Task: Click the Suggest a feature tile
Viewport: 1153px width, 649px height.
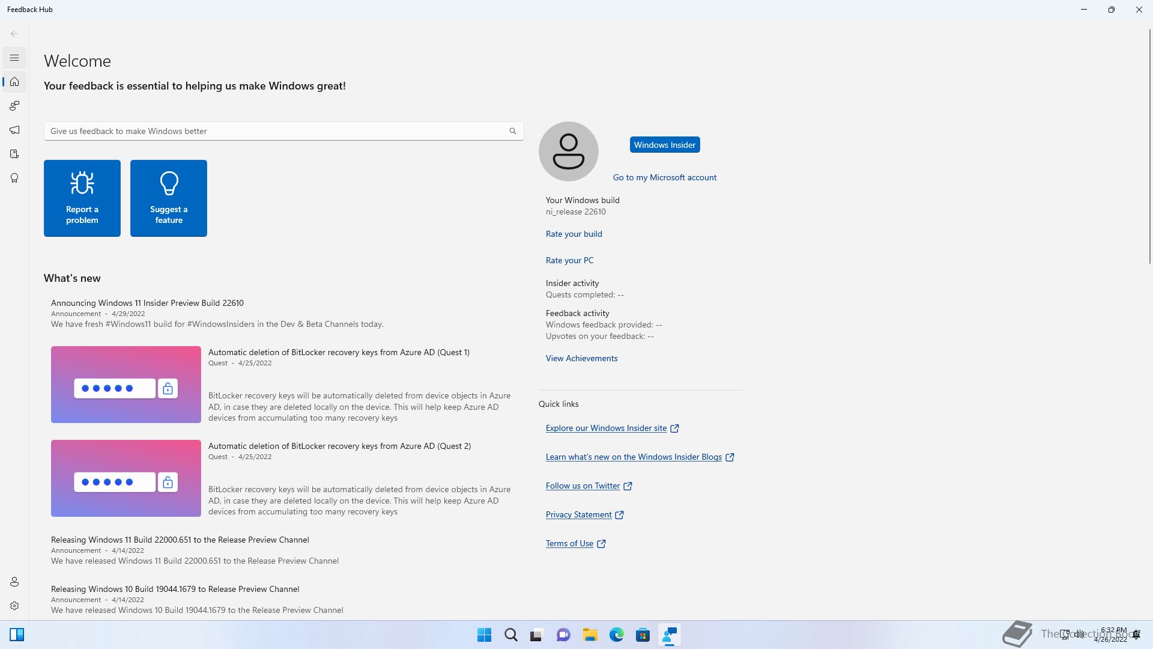Action: pyautogui.click(x=169, y=198)
